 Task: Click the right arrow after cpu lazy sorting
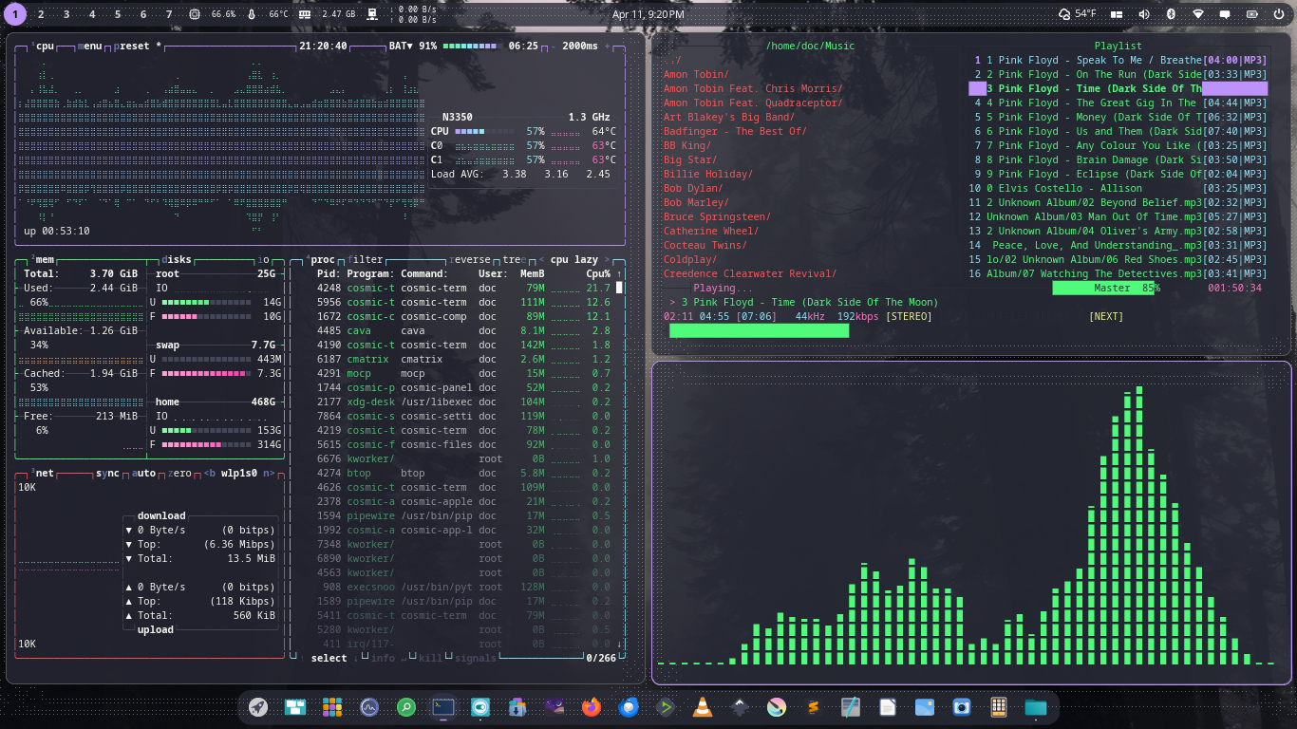point(608,259)
